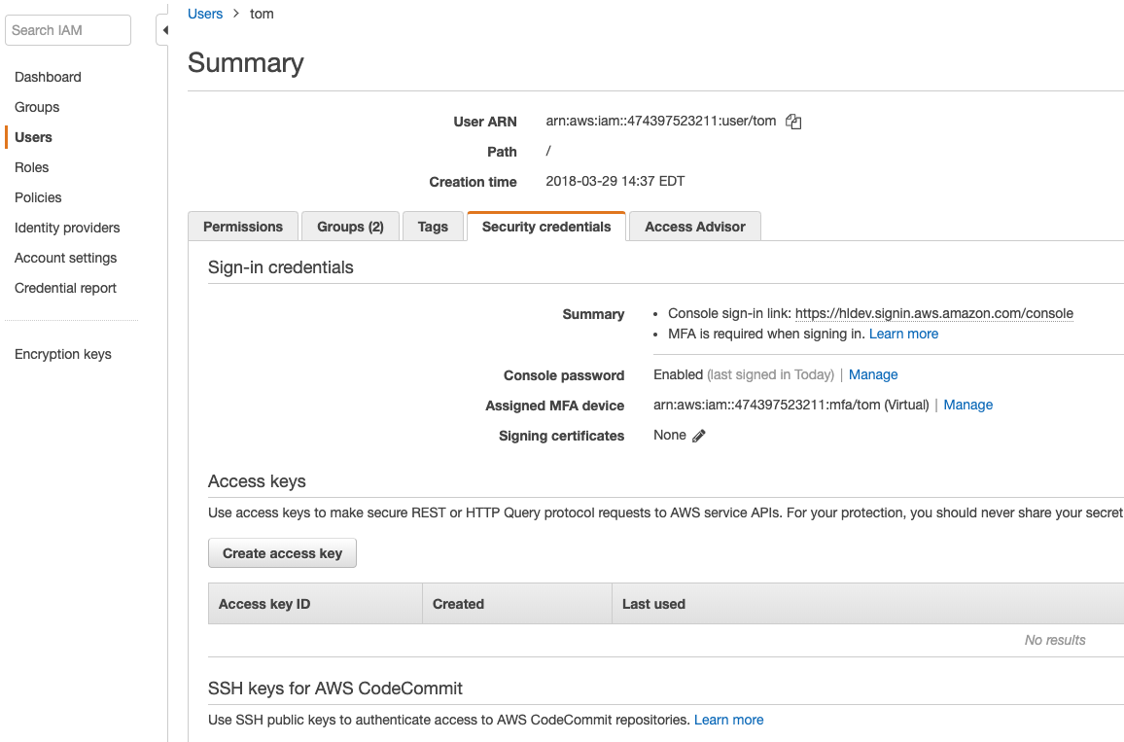The image size is (1124, 742).
Task: Copy the User ARN using the clipboard icon
Action: pyautogui.click(x=793, y=122)
